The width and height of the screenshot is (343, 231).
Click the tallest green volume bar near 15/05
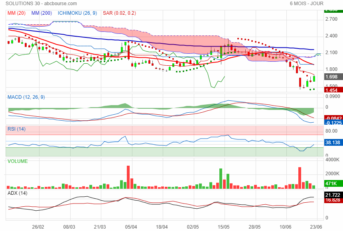point(221,178)
